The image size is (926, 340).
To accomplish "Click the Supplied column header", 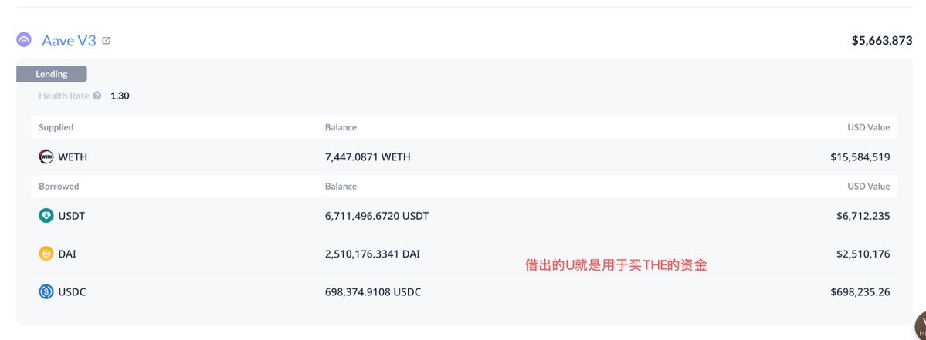I will point(56,127).
